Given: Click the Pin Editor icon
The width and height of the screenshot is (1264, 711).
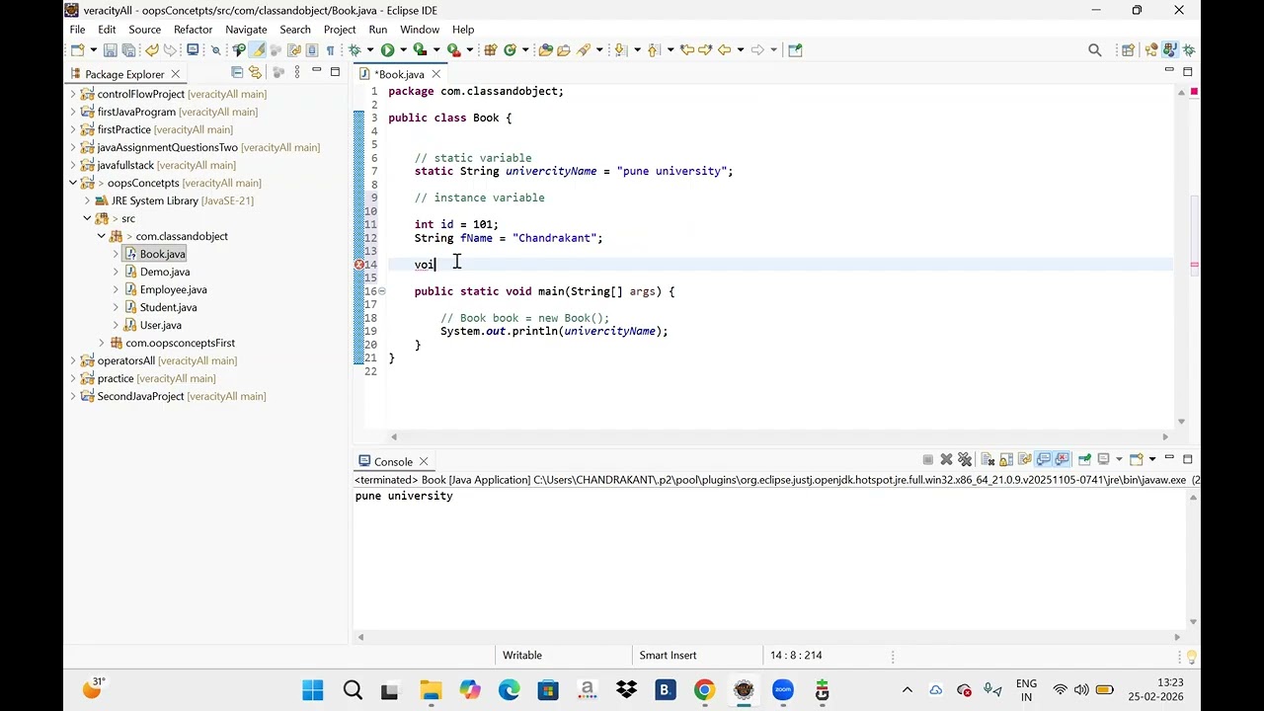Looking at the screenshot, I should pyautogui.click(x=795, y=49).
